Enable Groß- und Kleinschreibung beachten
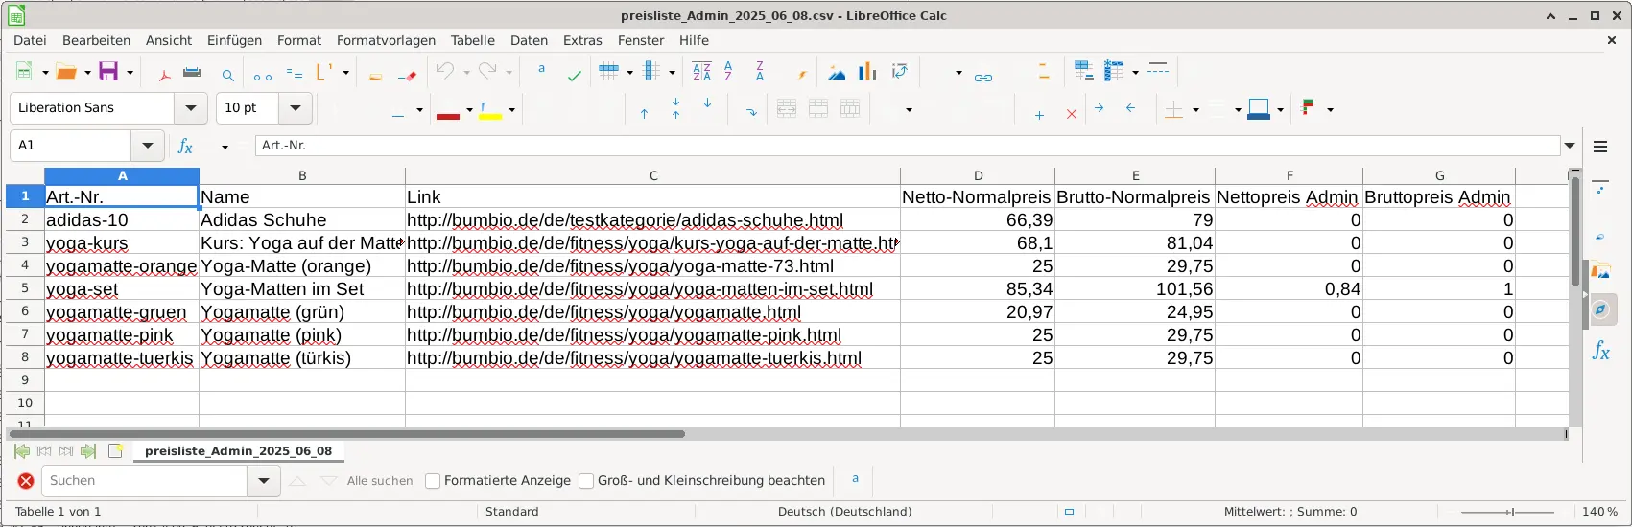The width and height of the screenshot is (1632, 527). tap(586, 481)
